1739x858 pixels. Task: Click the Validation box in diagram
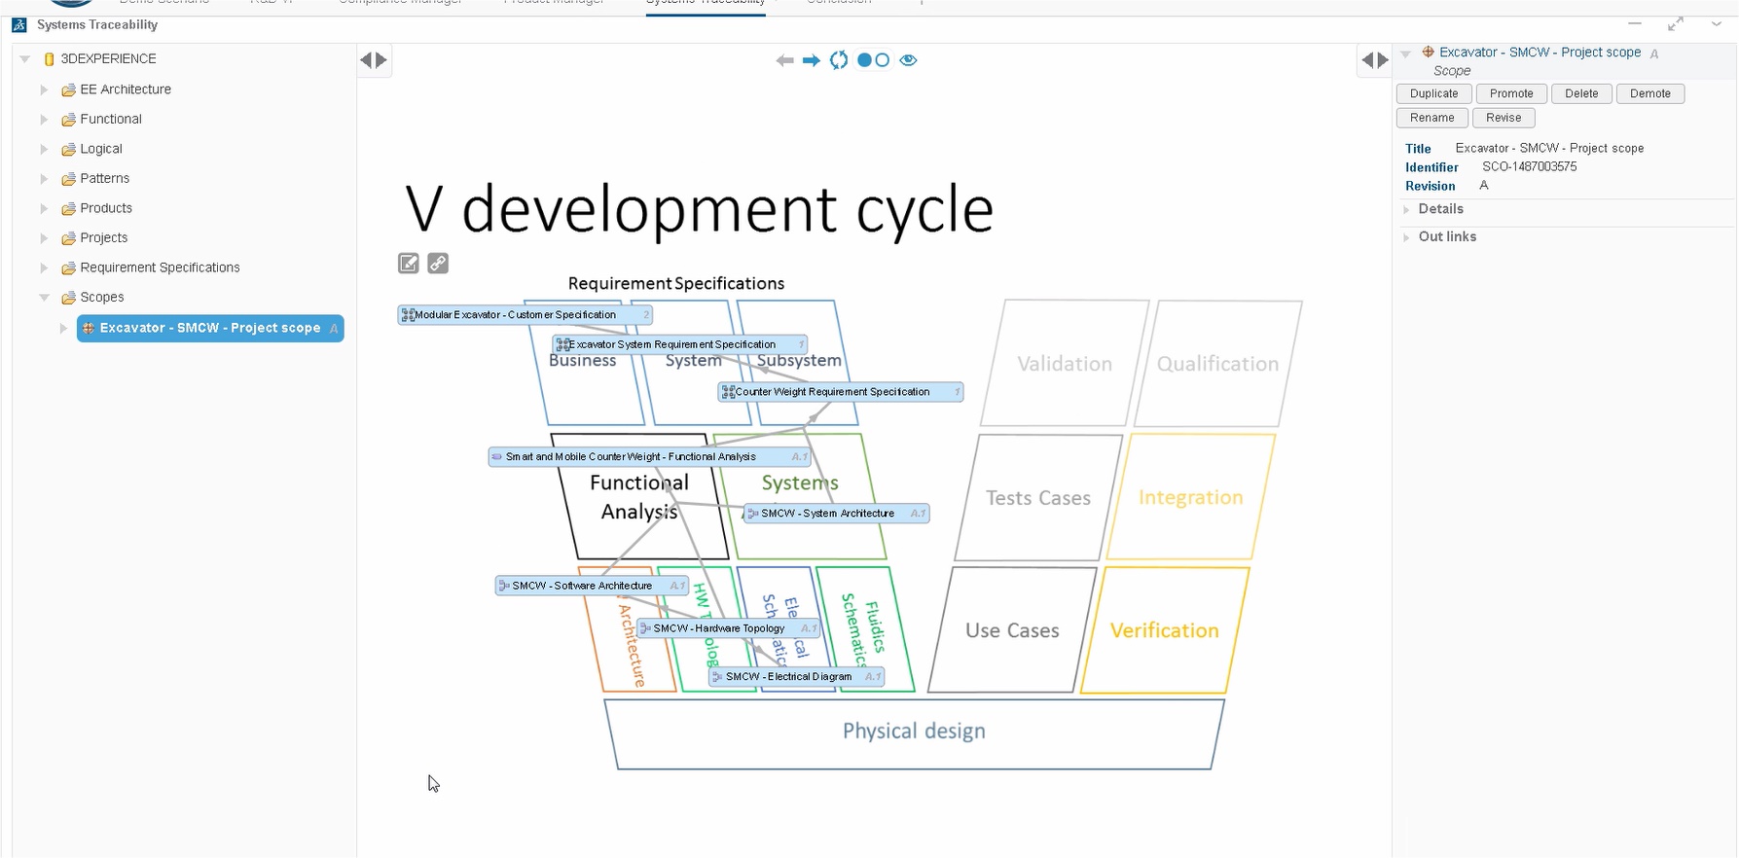[1065, 364]
